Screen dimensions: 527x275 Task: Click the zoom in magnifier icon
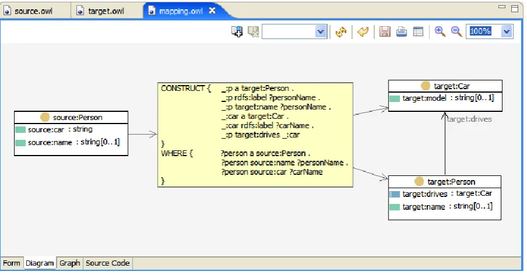[440, 31]
